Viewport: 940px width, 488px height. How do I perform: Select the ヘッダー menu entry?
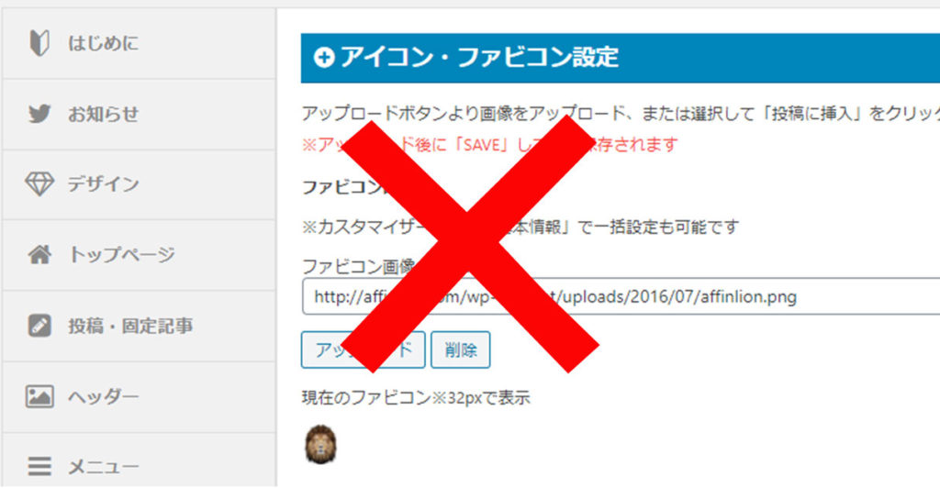pyautogui.click(x=139, y=396)
